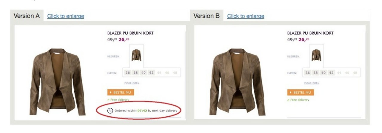Select brown color thumbnail in Version B

click(316, 55)
